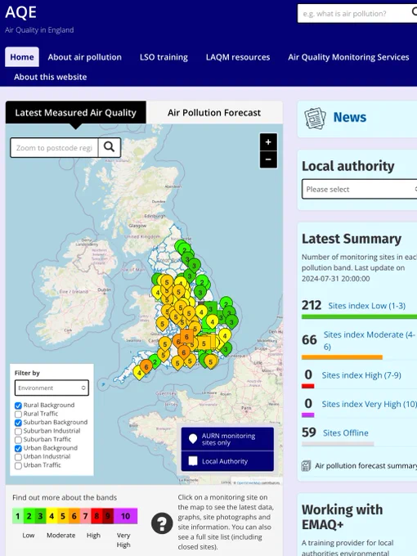
Task: Click 'Find out more about the bands' text
Action: pos(65,497)
